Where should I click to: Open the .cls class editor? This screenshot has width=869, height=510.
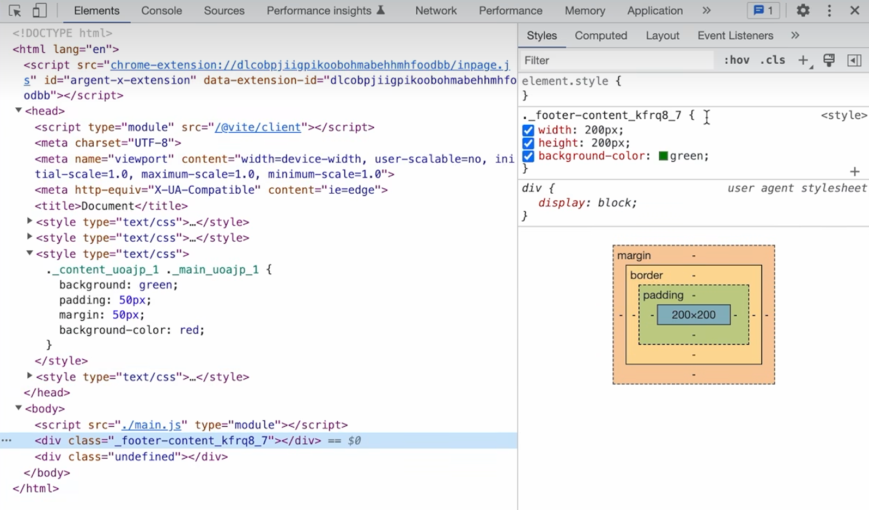[773, 60]
